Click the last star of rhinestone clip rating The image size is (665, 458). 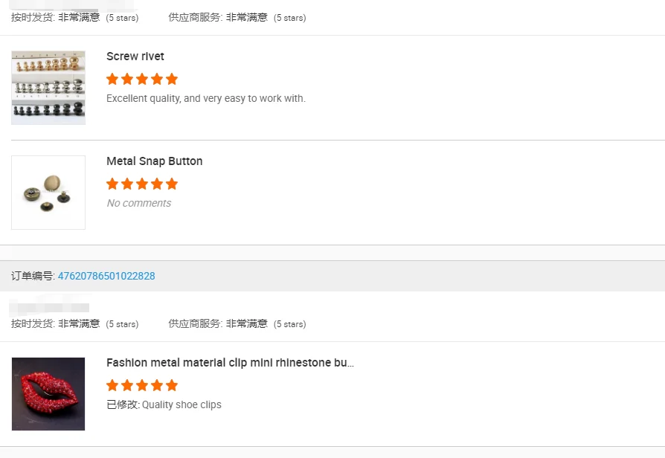pyautogui.click(x=172, y=385)
